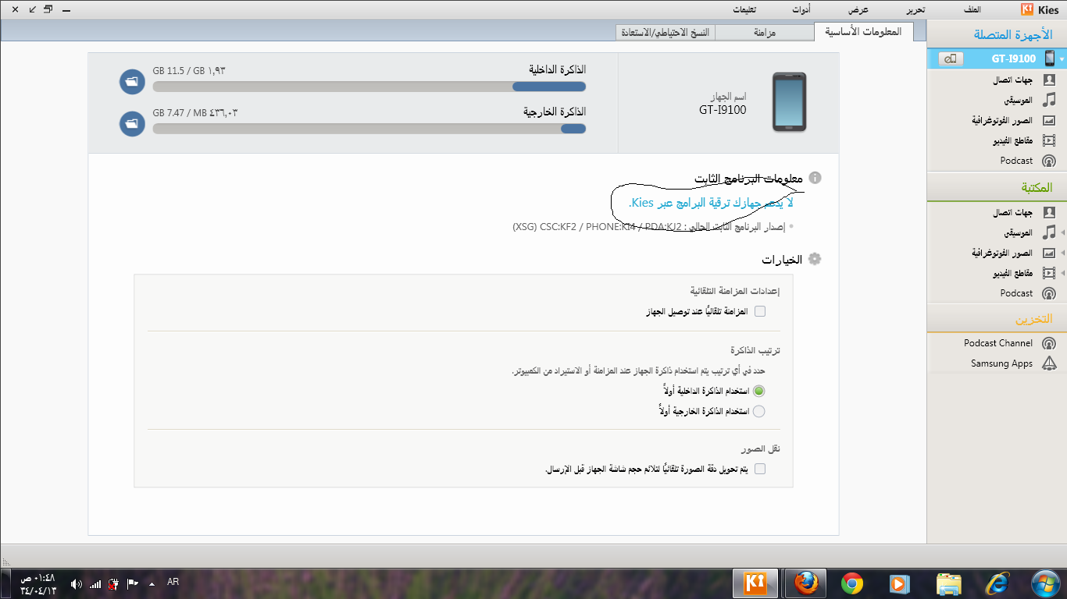The width and height of the screenshot is (1067, 599).
Task: Click the info icon beside معلومات البرنامج الثابت
Action: coord(815,178)
